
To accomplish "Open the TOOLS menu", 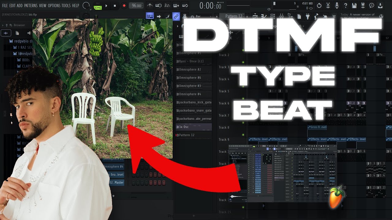I will pyautogui.click(x=66, y=5).
